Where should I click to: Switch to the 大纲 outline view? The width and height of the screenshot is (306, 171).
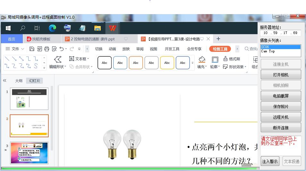click(19, 81)
